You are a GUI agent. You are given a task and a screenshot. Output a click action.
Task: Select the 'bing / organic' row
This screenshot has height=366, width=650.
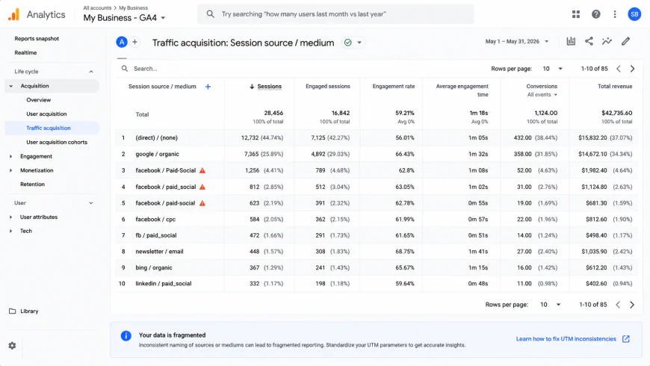[377, 267]
